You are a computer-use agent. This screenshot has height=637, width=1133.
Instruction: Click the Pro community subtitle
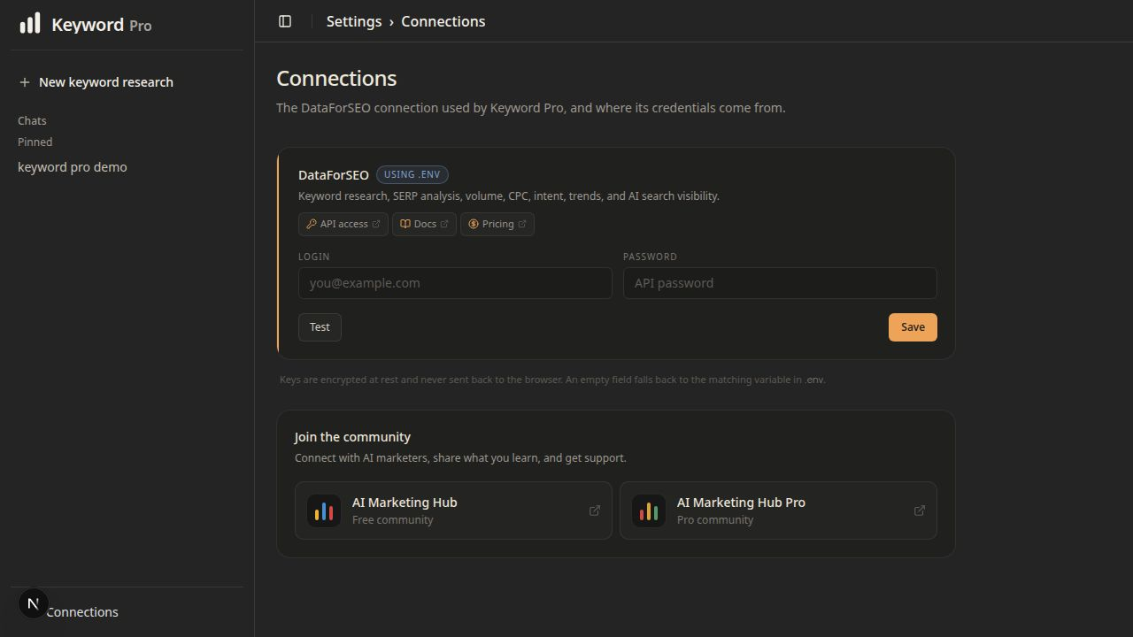pos(715,520)
